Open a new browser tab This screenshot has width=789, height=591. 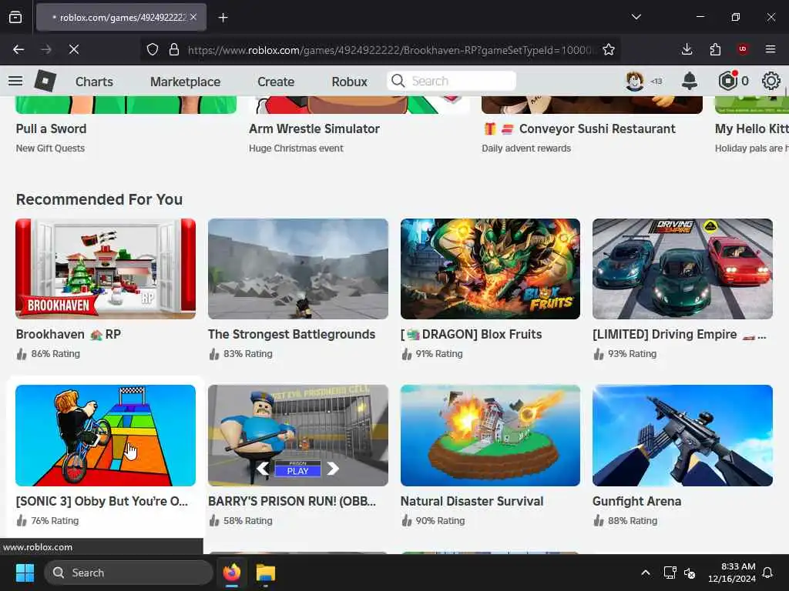(x=223, y=18)
